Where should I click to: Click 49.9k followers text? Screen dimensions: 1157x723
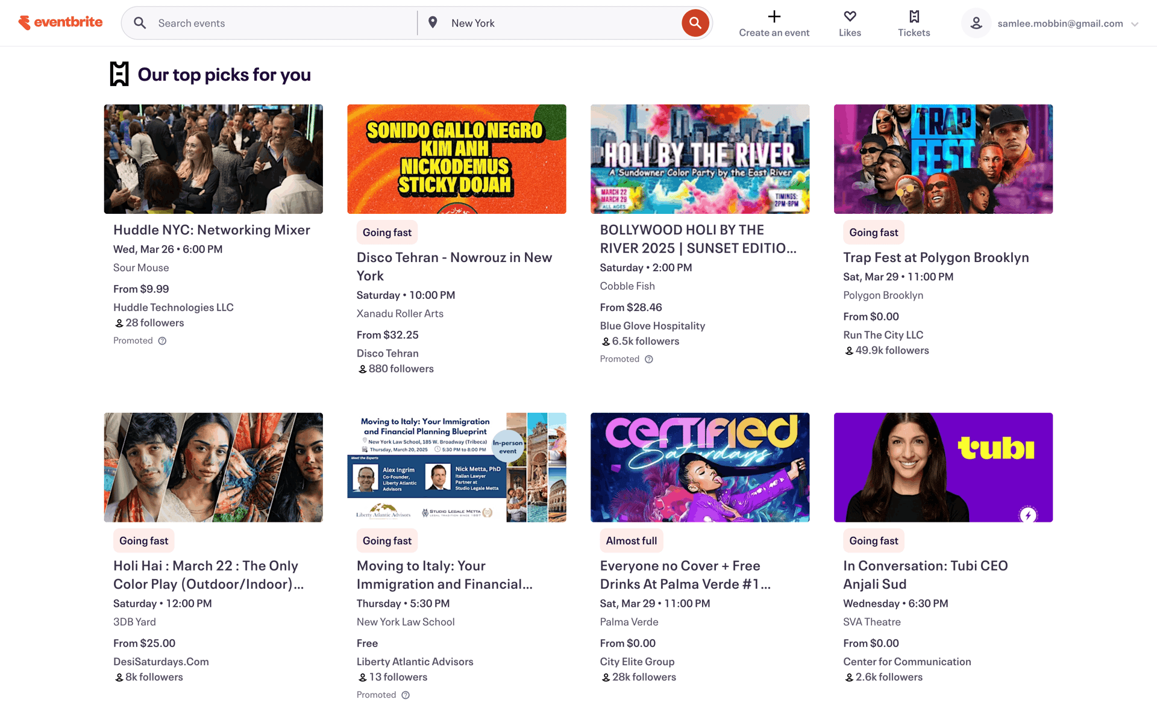(x=892, y=351)
